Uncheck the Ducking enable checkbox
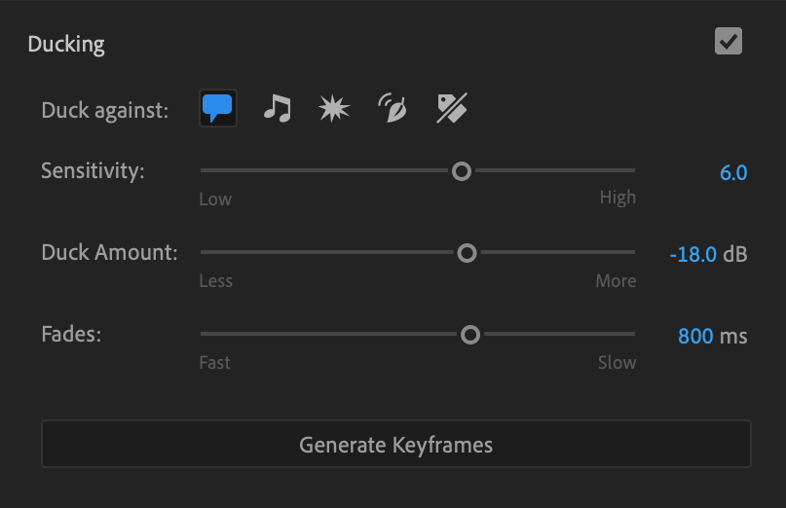The image size is (786, 508). tap(729, 42)
